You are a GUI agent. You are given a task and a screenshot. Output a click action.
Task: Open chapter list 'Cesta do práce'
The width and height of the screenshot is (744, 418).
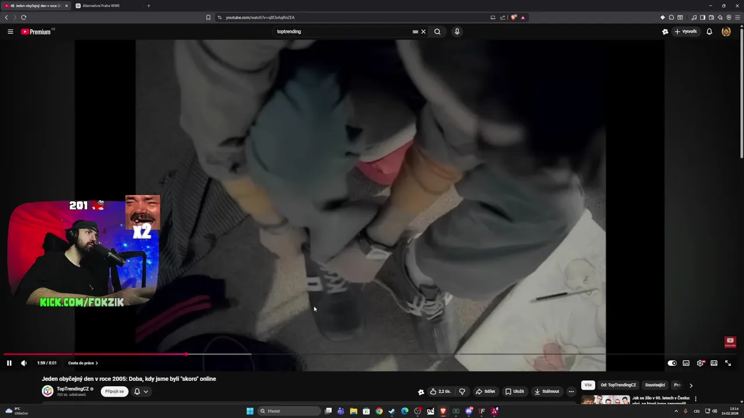[x=83, y=363]
